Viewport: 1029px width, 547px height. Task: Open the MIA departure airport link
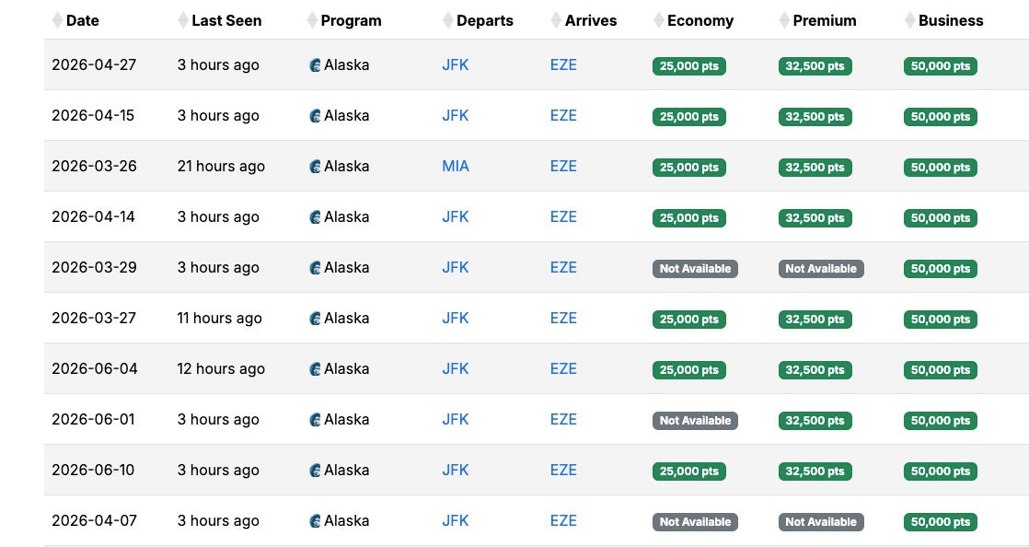coord(455,167)
